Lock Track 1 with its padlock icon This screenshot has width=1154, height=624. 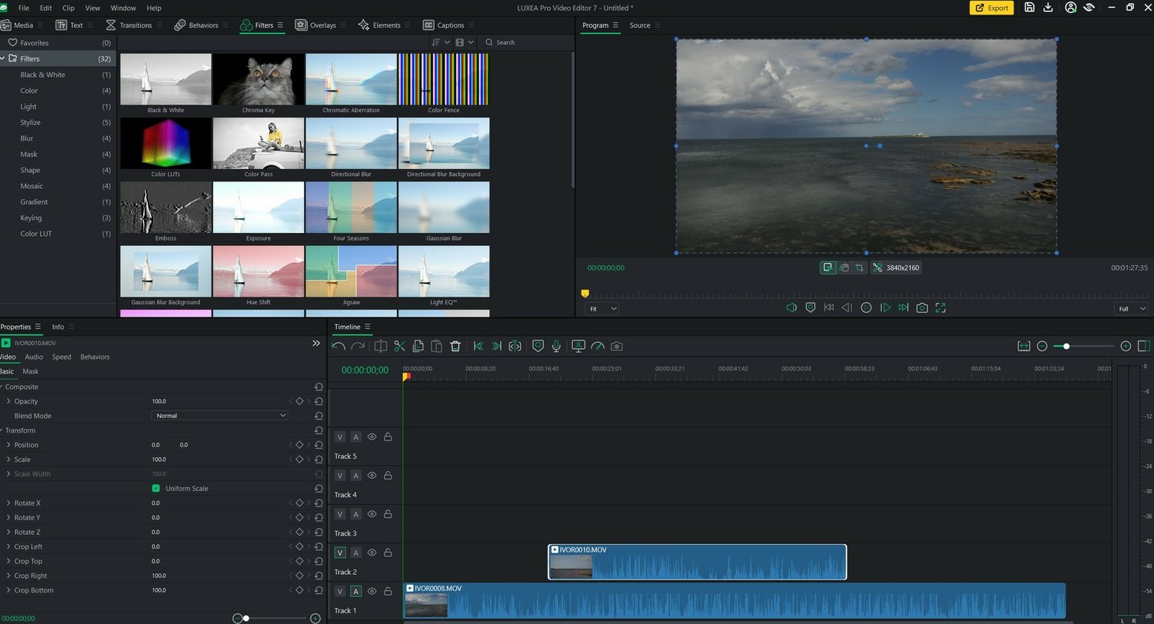[x=388, y=591]
